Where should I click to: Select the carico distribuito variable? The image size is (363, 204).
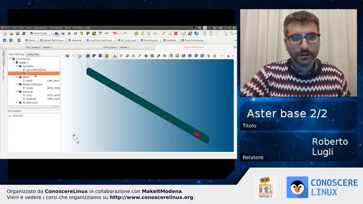click(x=36, y=70)
